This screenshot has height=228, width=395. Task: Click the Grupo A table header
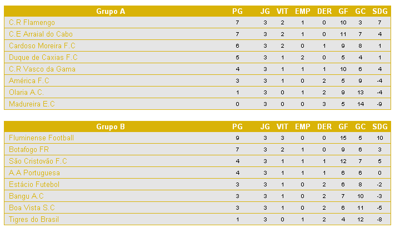111,11
